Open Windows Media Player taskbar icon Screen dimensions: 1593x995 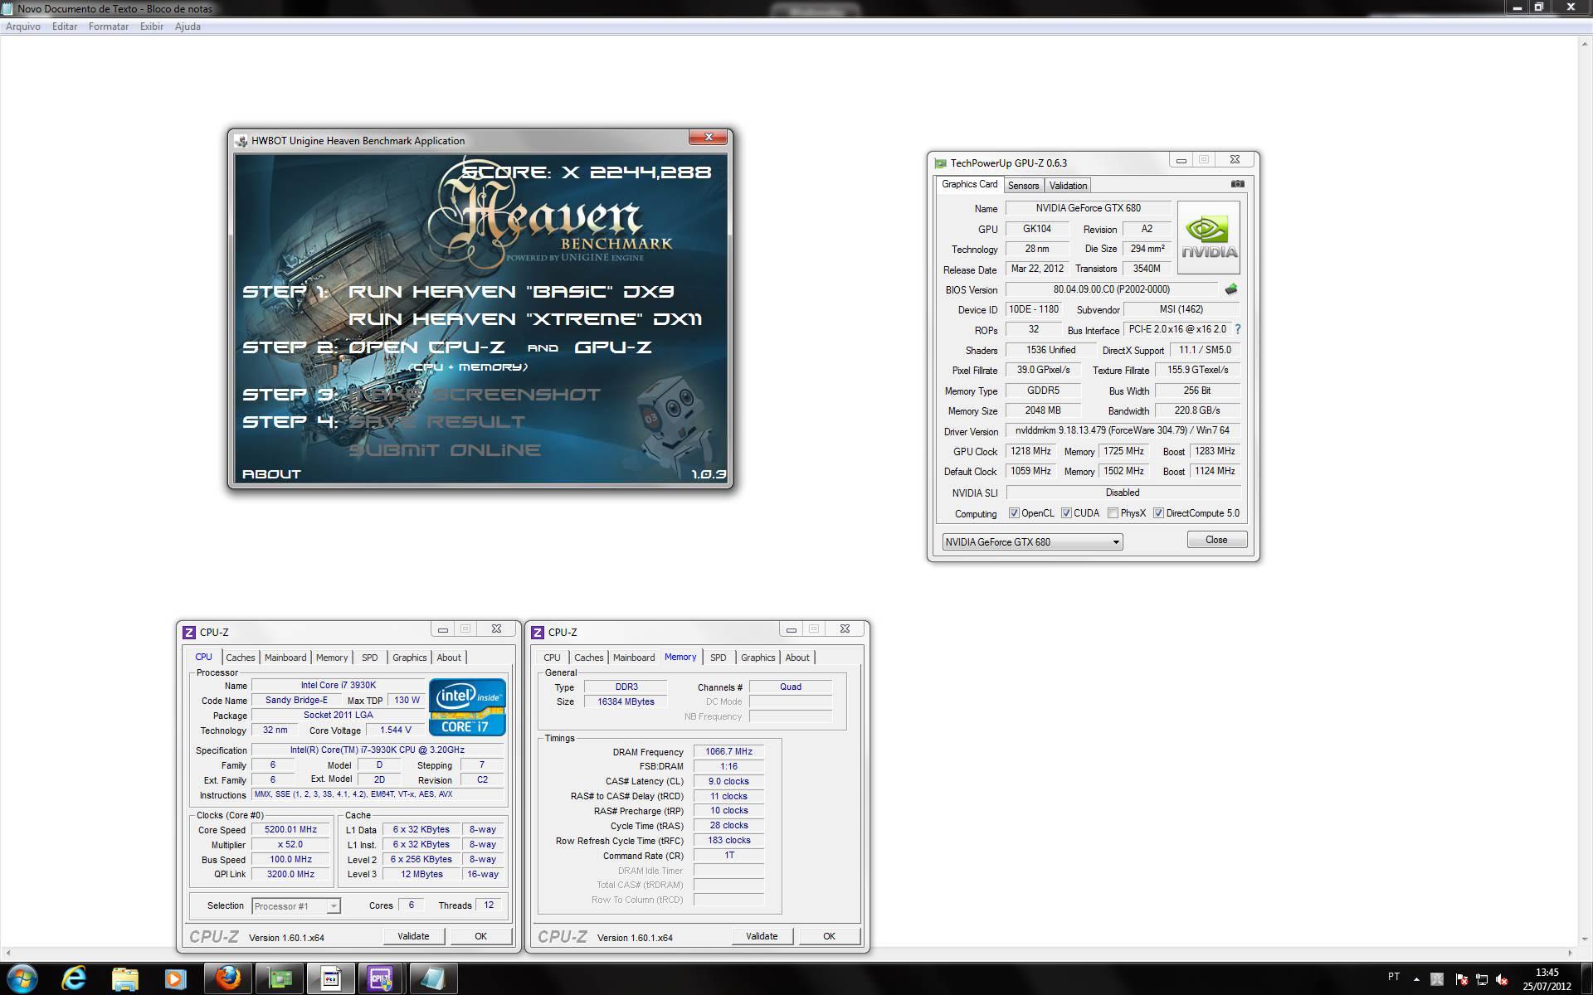pyautogui.click(x=175, y=978)
